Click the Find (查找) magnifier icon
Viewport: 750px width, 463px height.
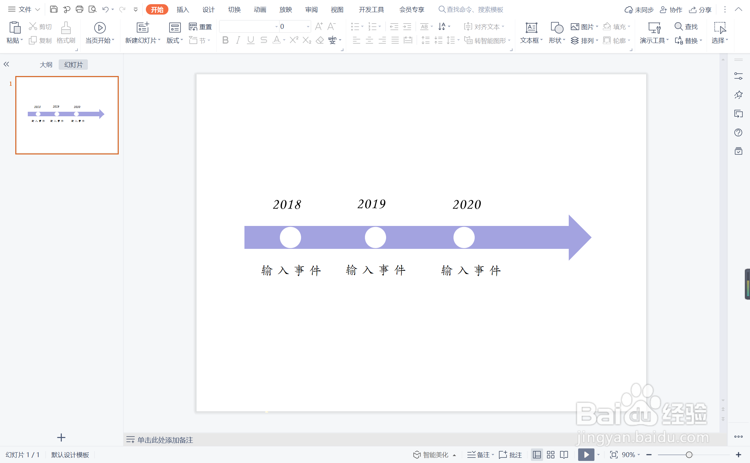(678, 26)
